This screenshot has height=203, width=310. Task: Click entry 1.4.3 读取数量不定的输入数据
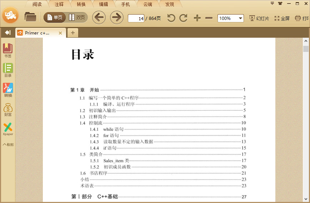[x=167, y=142]
